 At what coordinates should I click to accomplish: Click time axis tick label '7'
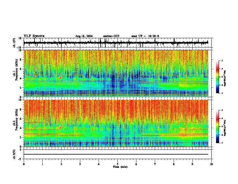point(155,164)
